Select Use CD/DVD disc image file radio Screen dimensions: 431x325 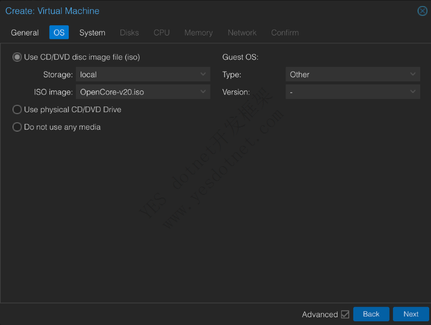(x=17, y=57)
